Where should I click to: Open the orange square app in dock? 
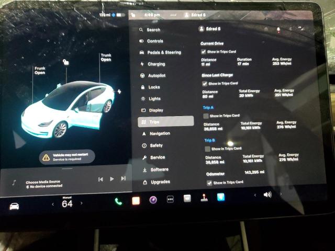(136, 201)
